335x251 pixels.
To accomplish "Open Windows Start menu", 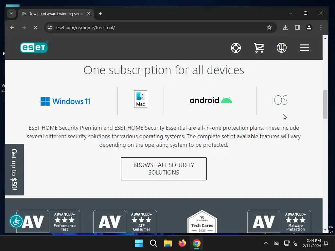I will 139,243.
